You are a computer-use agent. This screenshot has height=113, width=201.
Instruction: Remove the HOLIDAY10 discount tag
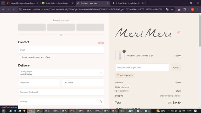(133, 75)
